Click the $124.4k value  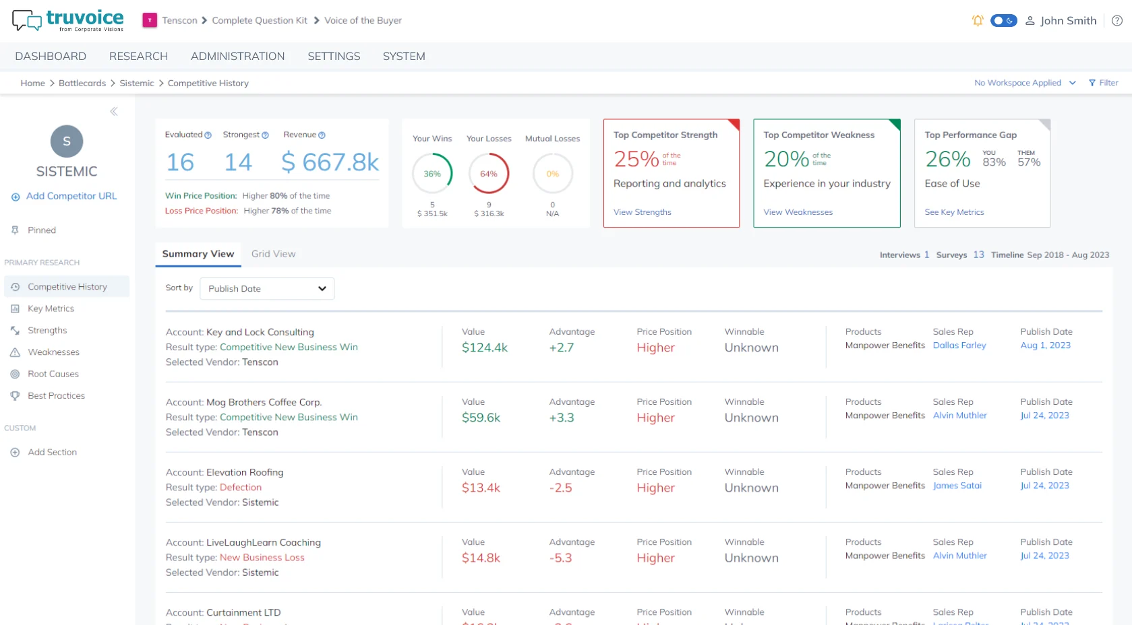pyautogui.click(x=485, y=348)
